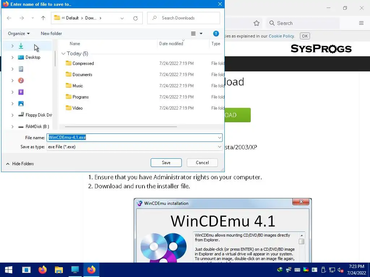370x277 pixels.
Task: Select the Music library icon in sidebar
Action: [21, 80]
